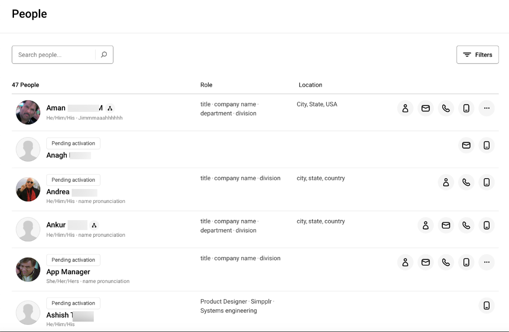This screenshot has width=509, height=332.
Task: Open Aman's profile by clicking his name
Action: click(55, 108)
